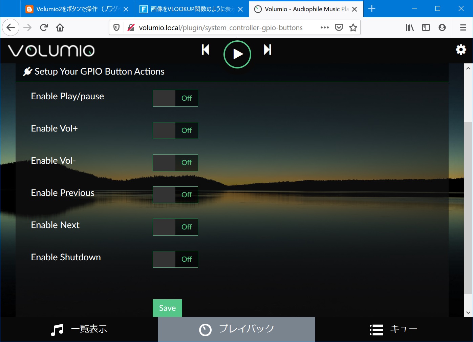473x342 pixels.
Task: Click the plug icon beside Setup Your GPIO Button Actions
Action: 28,71
